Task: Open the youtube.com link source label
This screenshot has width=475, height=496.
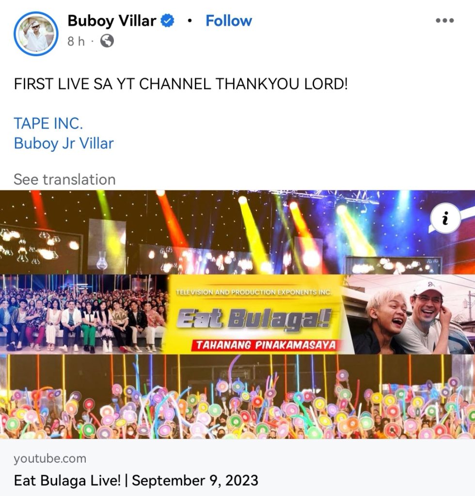Action: pos(50,458)
